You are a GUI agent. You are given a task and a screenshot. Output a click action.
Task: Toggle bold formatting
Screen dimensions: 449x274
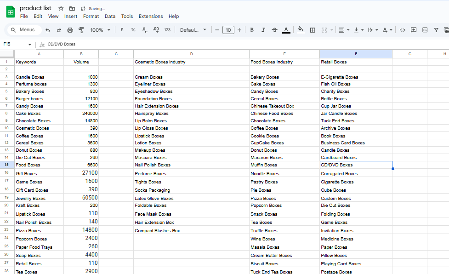[252, 30]
